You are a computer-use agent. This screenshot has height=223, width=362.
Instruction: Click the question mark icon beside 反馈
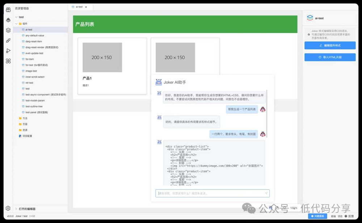(x=346, y=216)
